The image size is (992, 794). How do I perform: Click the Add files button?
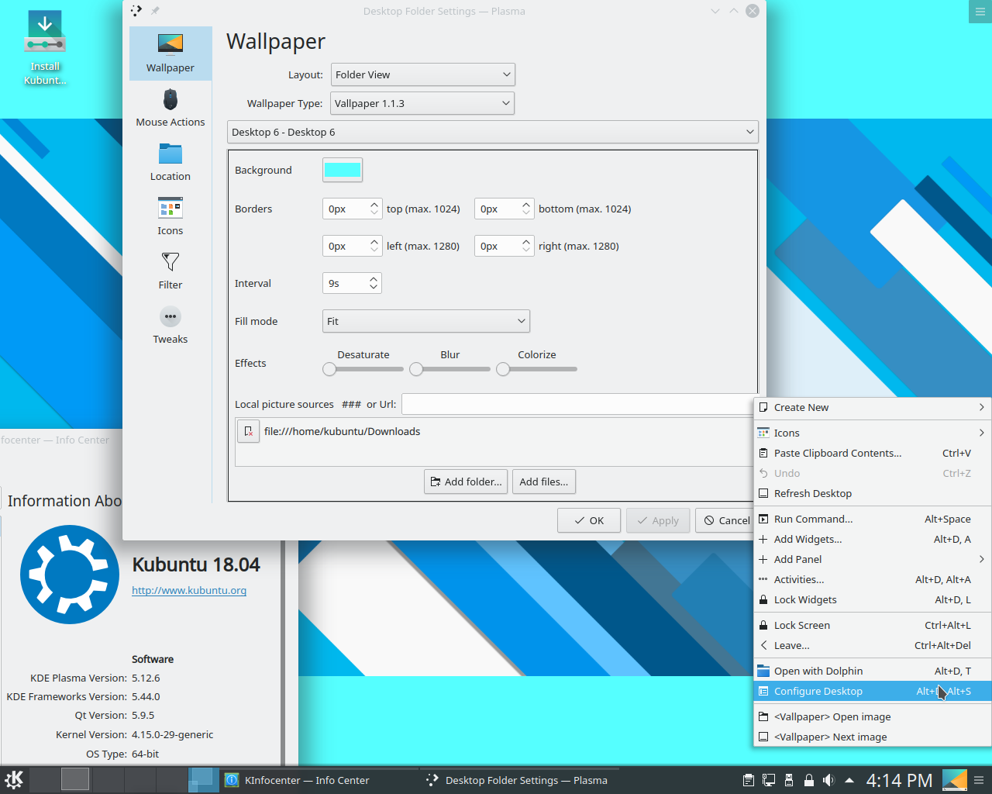tap(544, 482)
